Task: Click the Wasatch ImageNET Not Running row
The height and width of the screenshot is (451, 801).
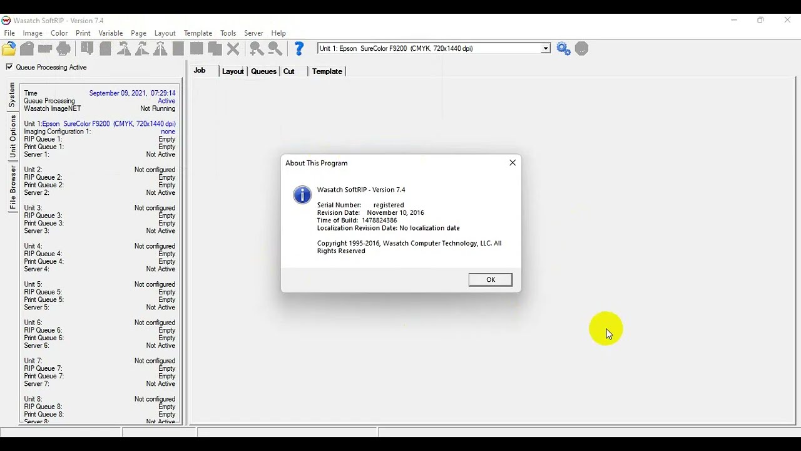Action: (x=99, y=108)
